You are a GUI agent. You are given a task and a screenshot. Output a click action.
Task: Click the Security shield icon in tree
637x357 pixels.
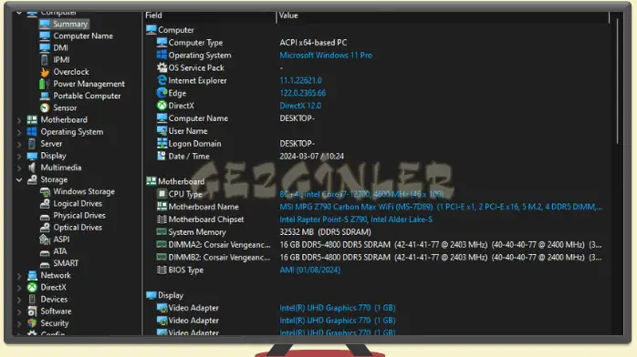pos(32,323)
